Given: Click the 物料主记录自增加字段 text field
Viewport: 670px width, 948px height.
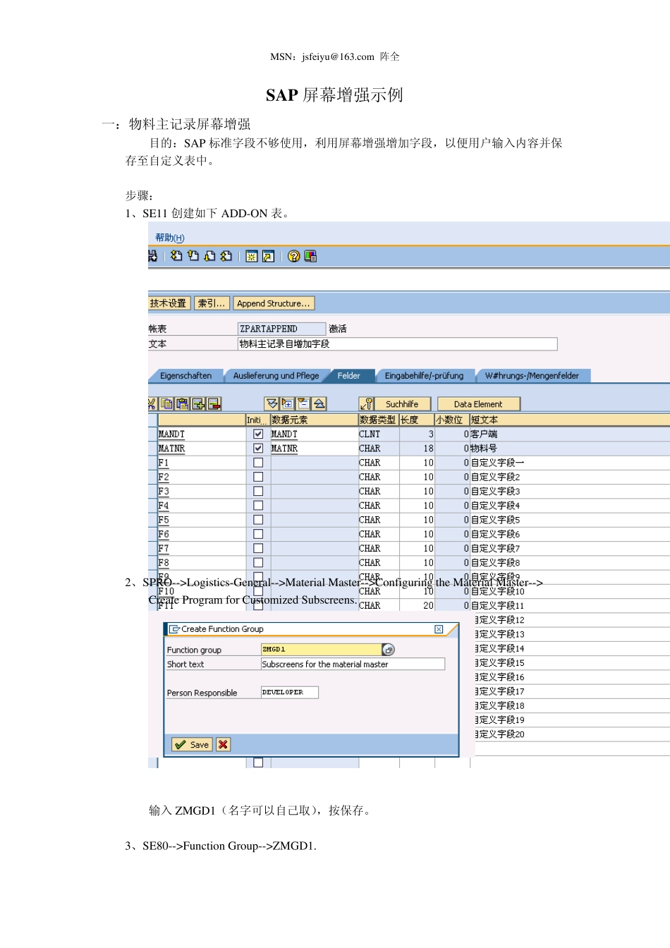Looking at the screenshot, I should [397, 344].
